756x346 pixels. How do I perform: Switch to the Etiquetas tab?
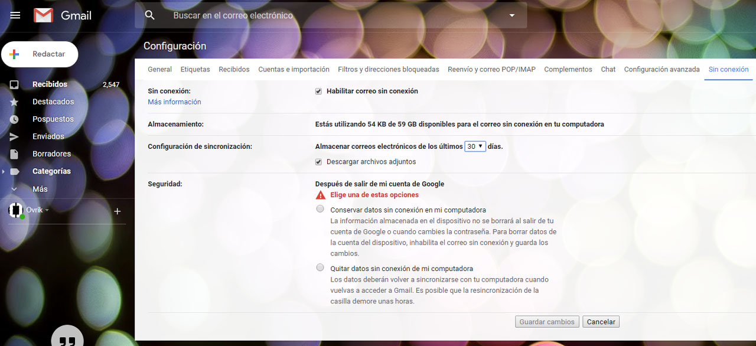(x=195, y=69)
